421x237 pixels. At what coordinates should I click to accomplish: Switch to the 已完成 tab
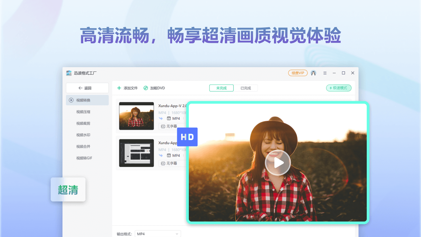[246, 88]
